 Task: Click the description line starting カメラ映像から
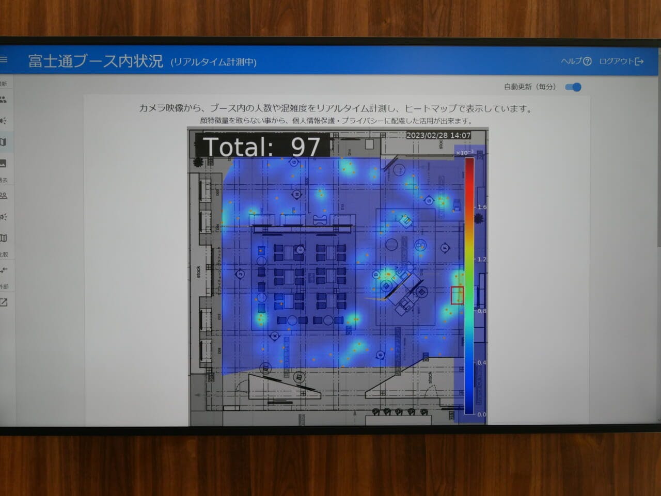pyautogui.click(x=336, y=108)
